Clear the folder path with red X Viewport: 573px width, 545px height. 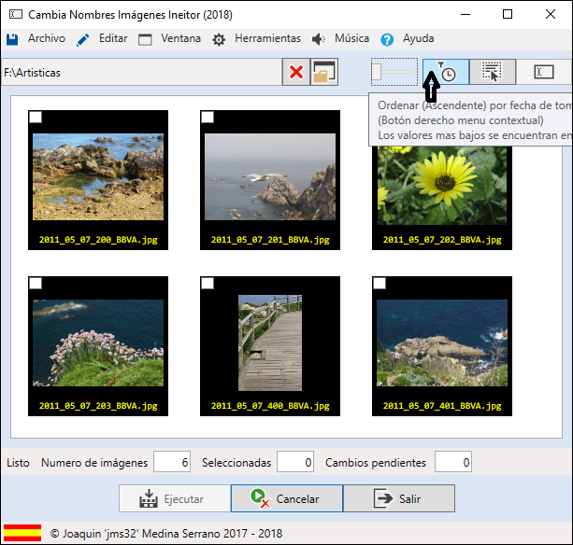(296, 72)
